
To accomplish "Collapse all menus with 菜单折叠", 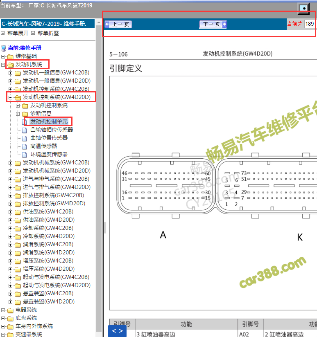I will (x=48, y=33).
